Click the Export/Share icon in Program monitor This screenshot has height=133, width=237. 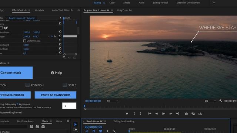click(200, 114)
